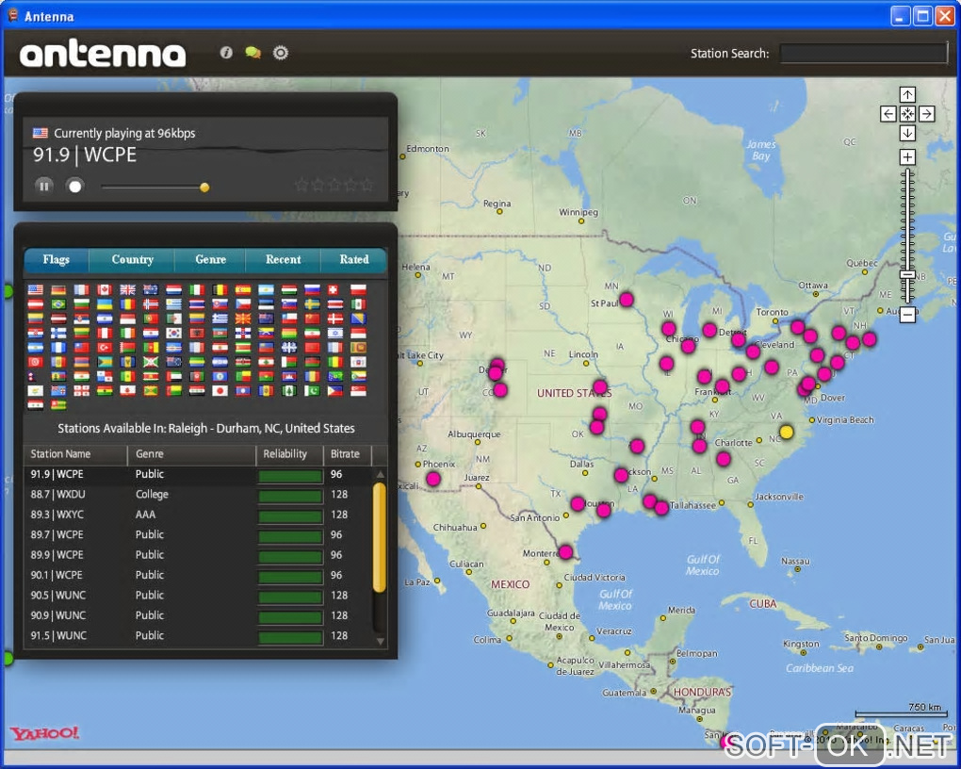Select the United Kingdom flag
961x769 pixels.
[x=127, y=290]
